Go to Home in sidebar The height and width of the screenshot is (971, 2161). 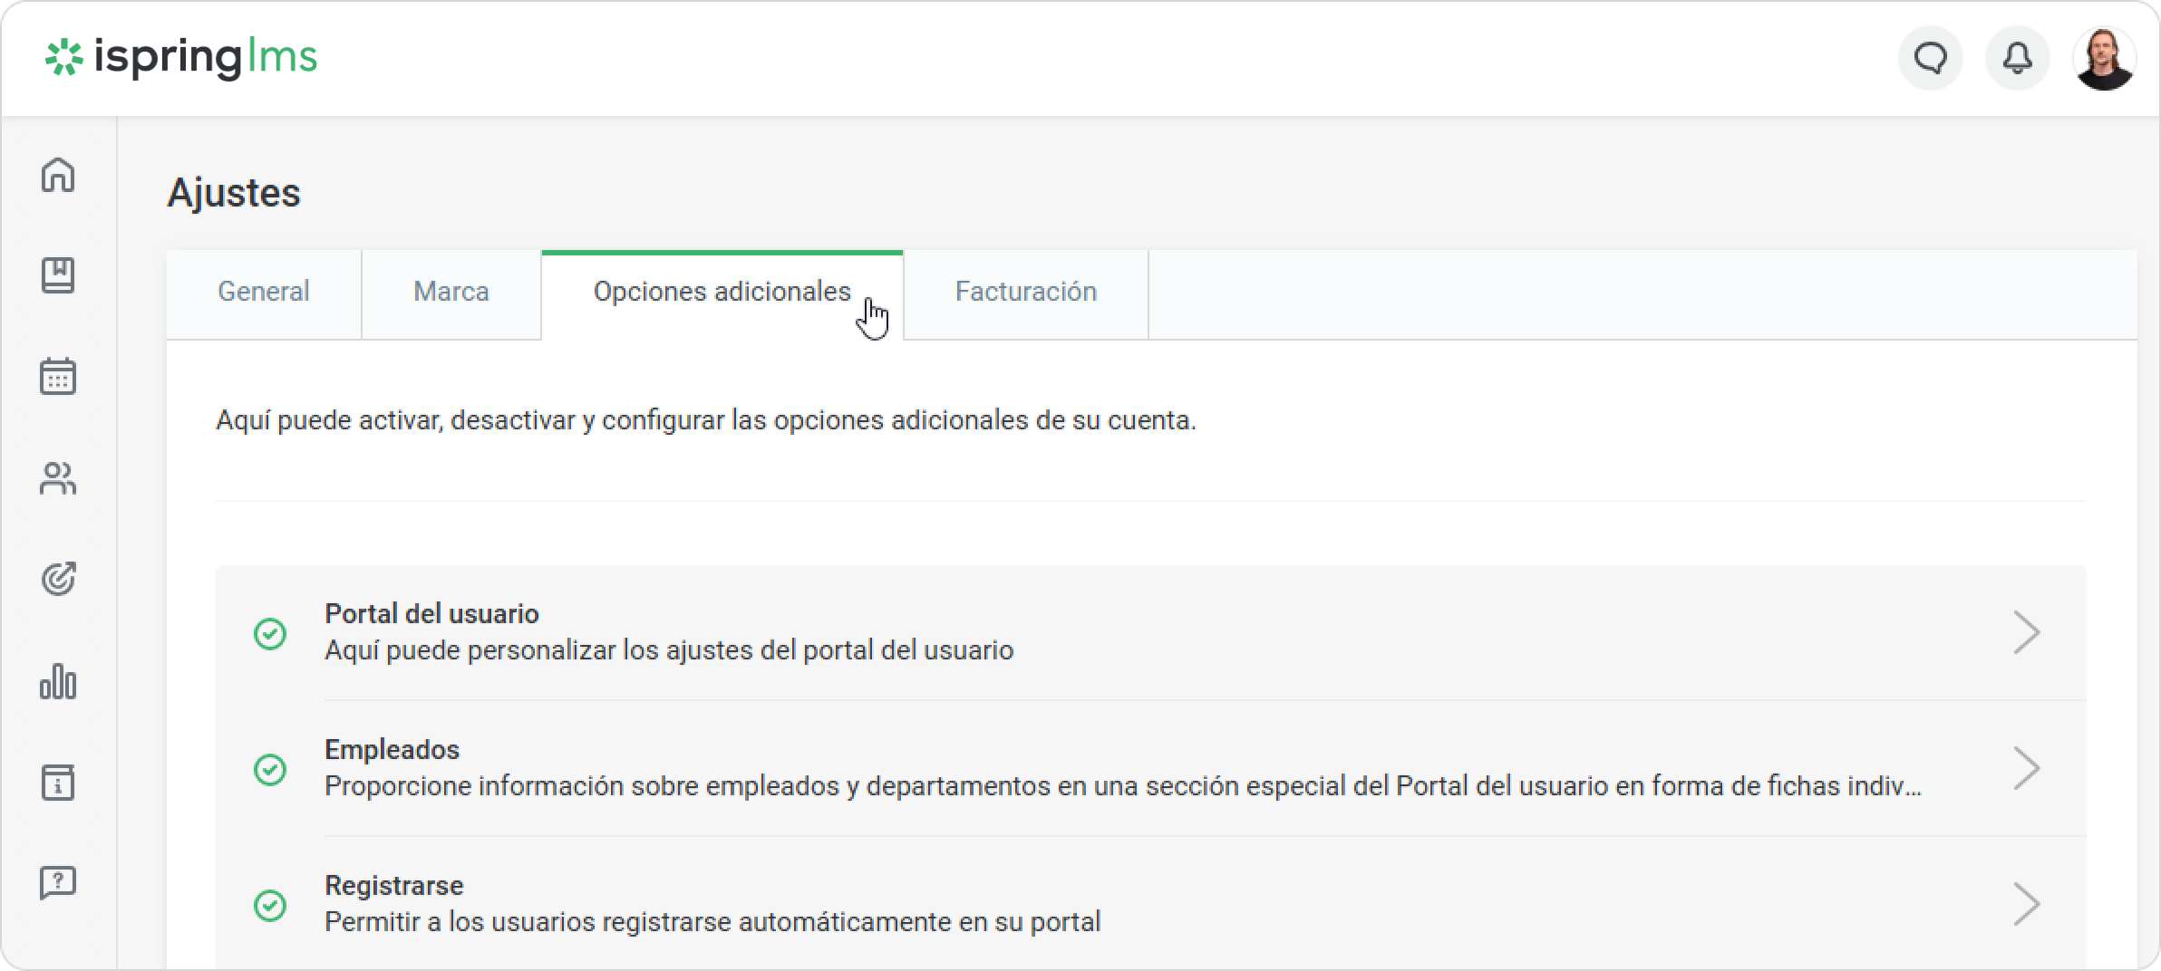(x=58, y=175)
